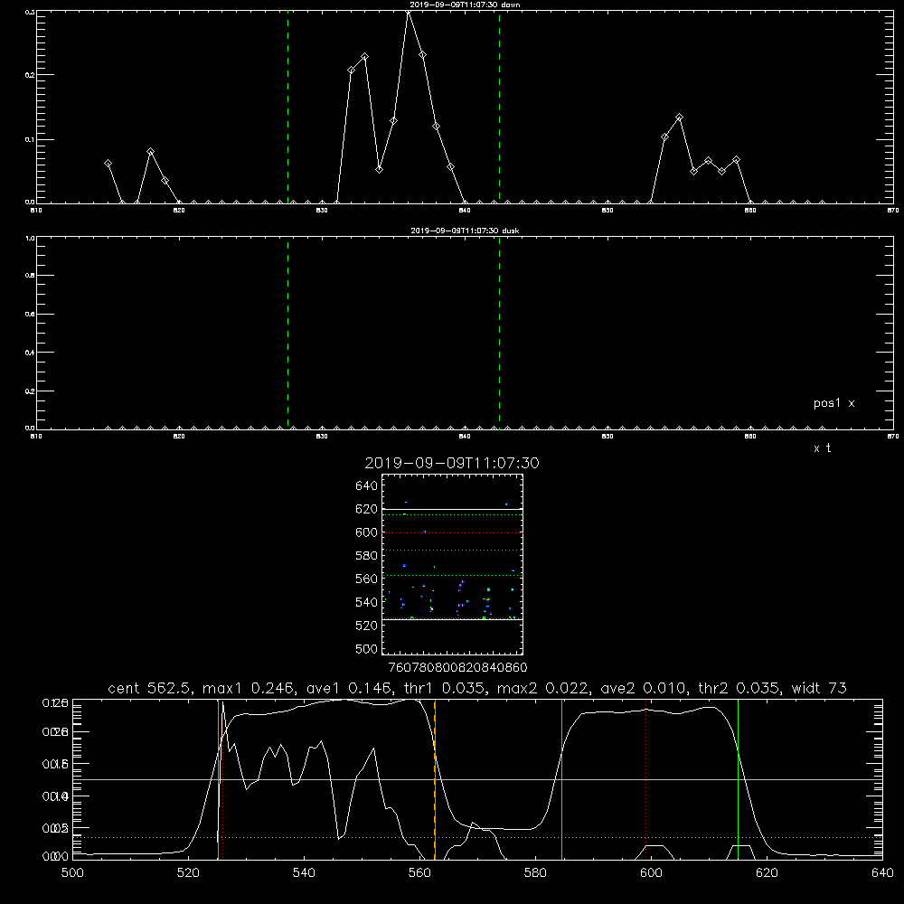Click the highest diamond marker in the dawn plot
904x904 pixels.
pos(409,12)
